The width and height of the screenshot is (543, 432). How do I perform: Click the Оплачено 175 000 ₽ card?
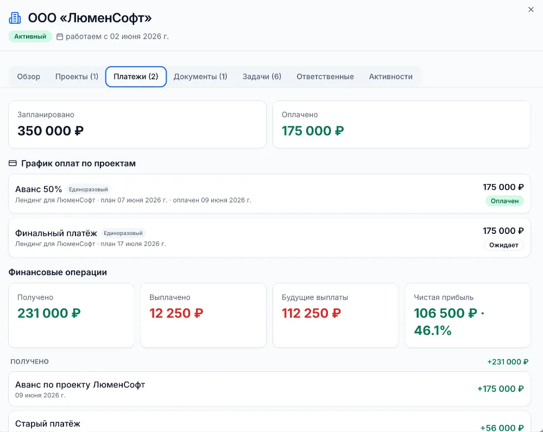[x=402, y=124]
